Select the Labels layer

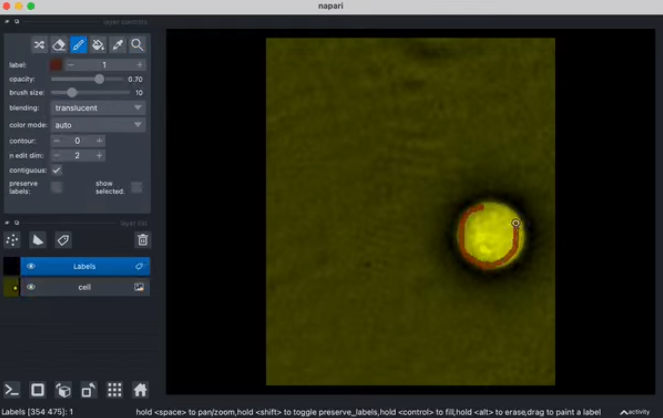coord(84,266)
